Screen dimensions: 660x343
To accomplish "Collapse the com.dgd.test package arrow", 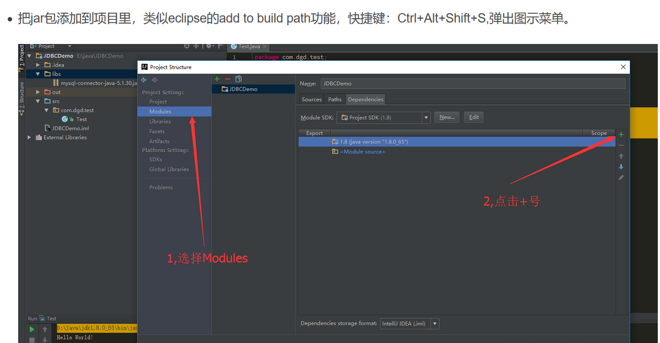I will tap(46, 110).
